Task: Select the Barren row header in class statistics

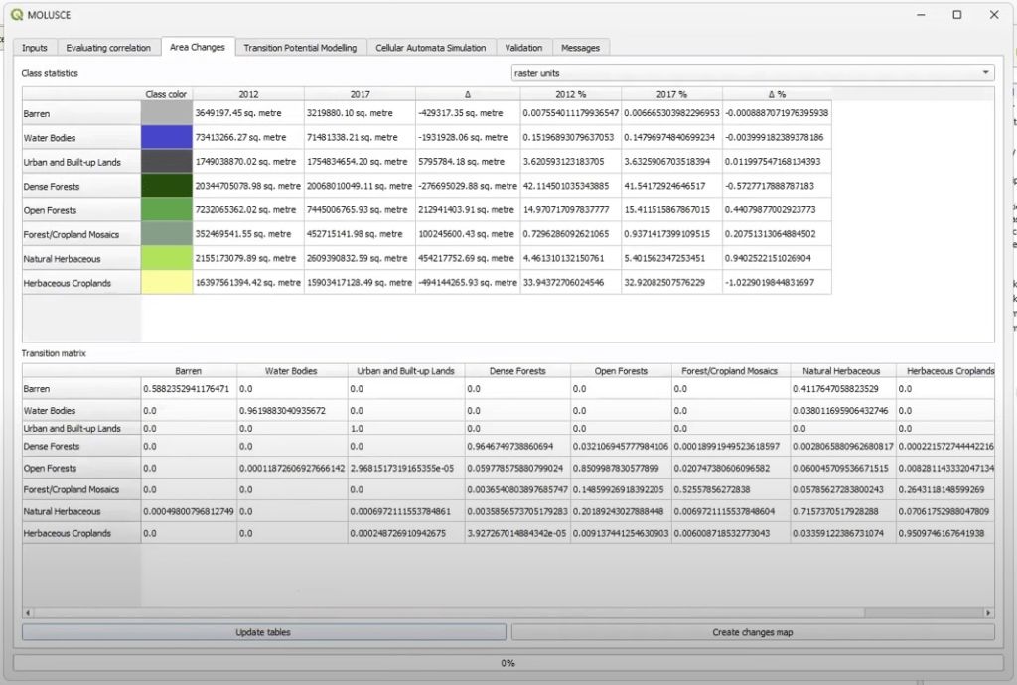Action: pyautogui.click(x=81, y=113)
